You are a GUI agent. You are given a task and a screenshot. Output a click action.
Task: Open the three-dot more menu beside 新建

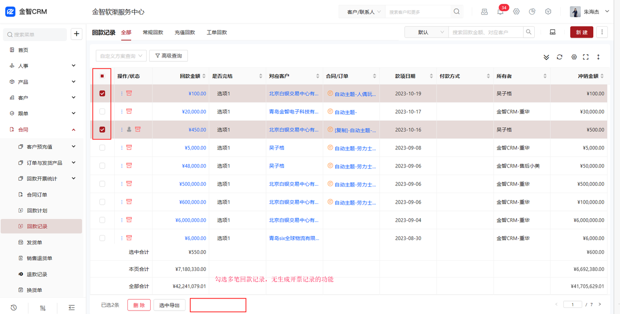(x=602, y=32)
